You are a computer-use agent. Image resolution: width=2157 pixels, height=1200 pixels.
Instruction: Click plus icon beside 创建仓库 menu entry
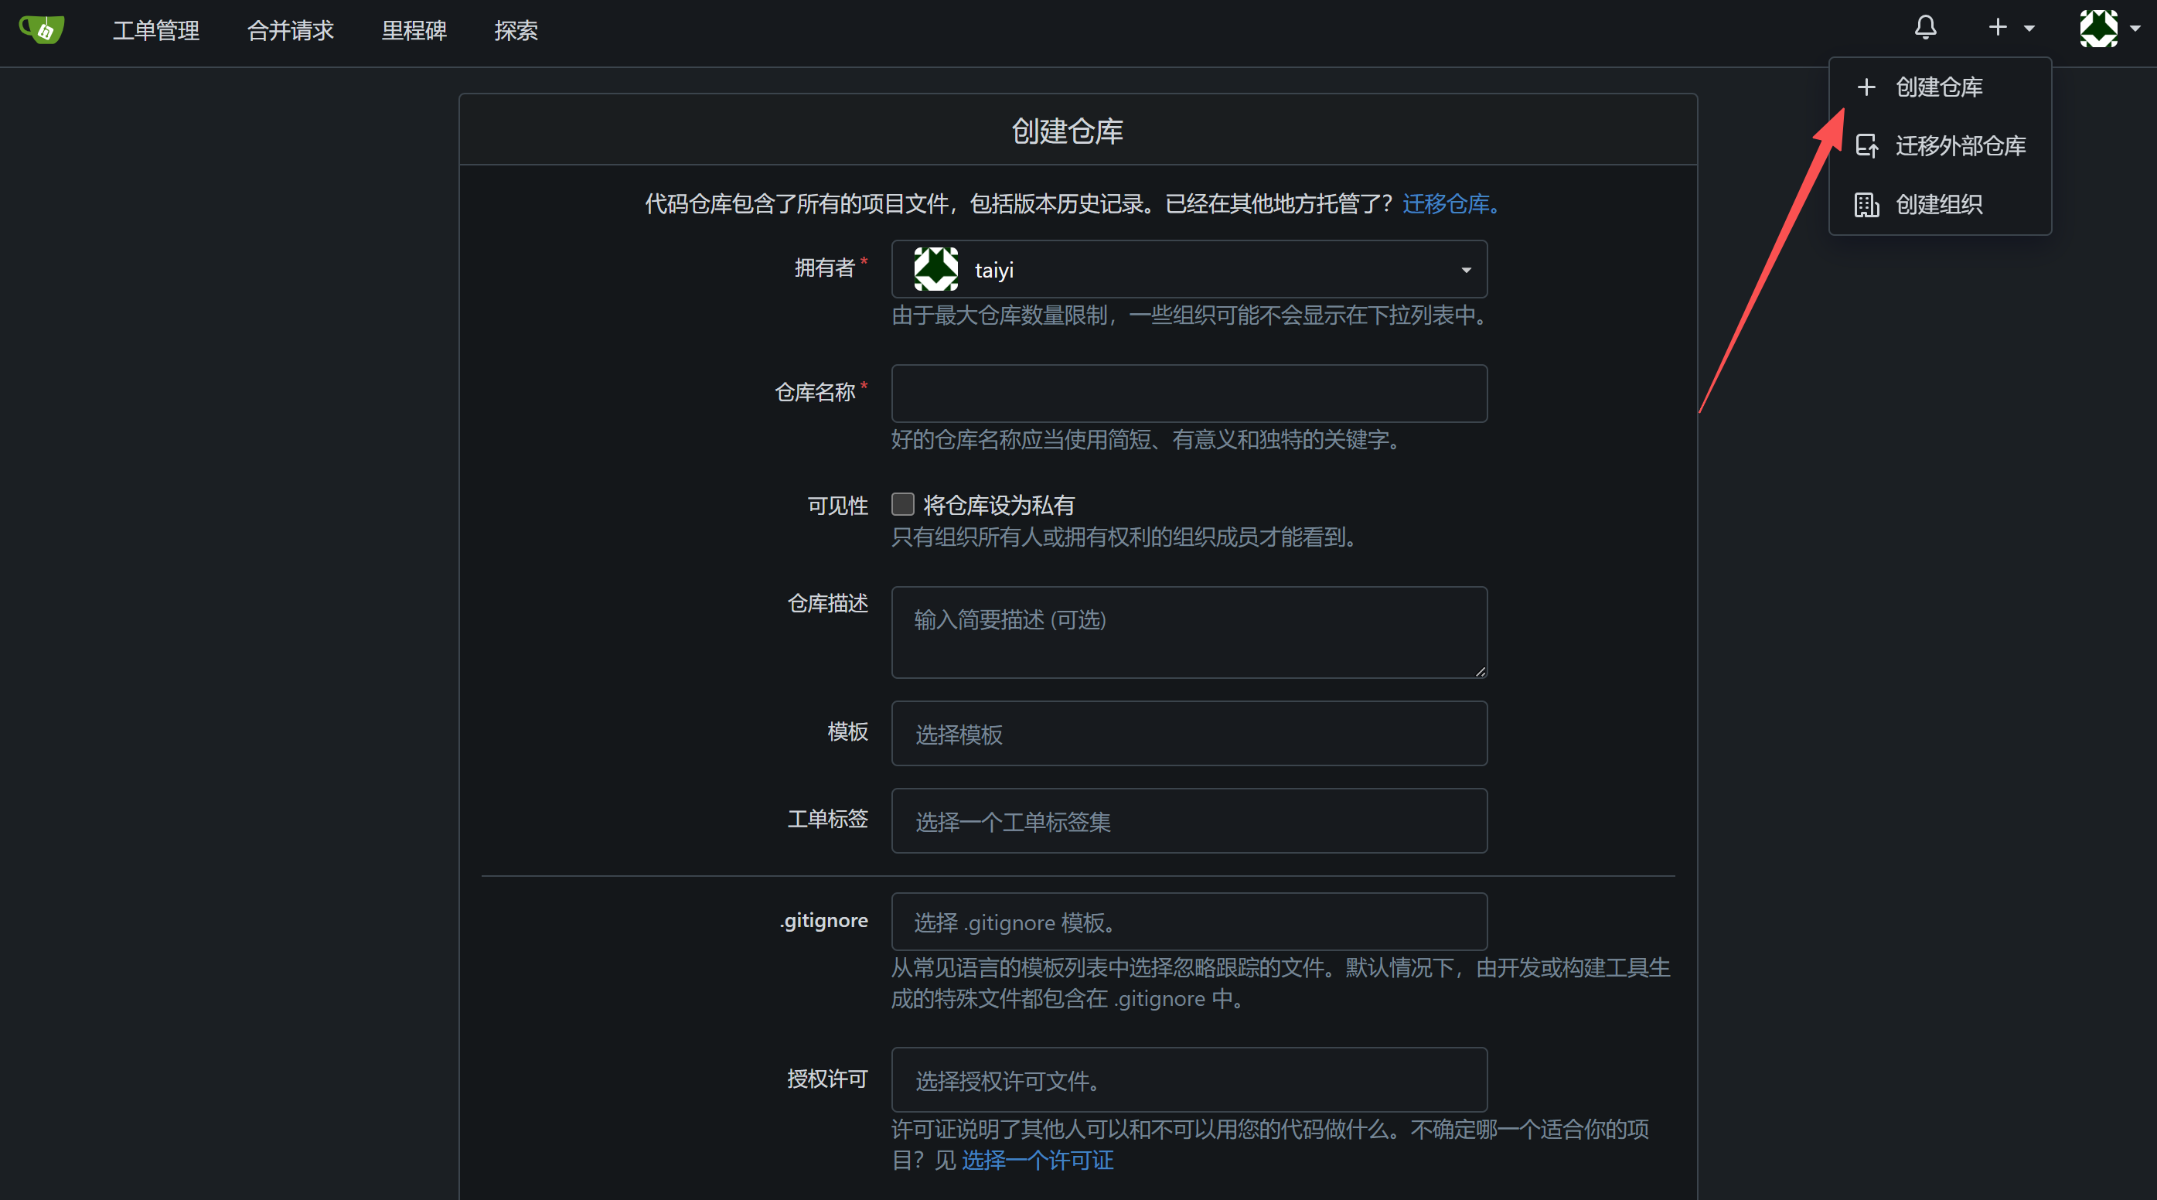(x=1866, y=87)
